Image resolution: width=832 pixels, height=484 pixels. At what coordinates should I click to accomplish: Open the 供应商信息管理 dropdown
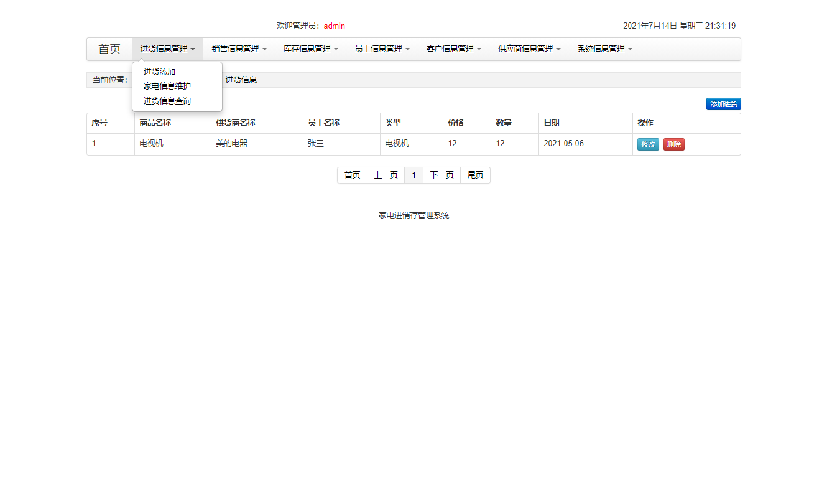(528, 49)
